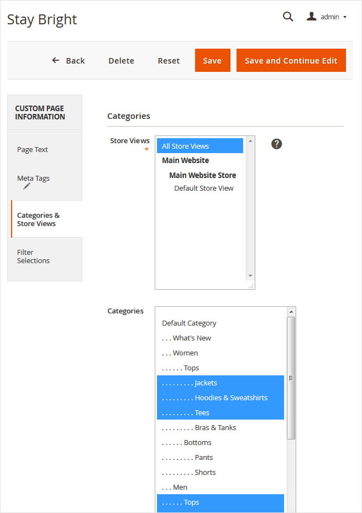362x513 pixels.
Task: Select the Jackets category option
Action: (x=206, y=383)
